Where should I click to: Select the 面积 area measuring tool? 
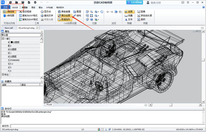point(141,20)
